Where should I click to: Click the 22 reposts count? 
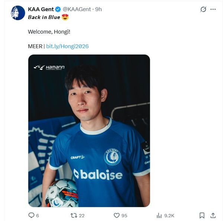[82, 215]
